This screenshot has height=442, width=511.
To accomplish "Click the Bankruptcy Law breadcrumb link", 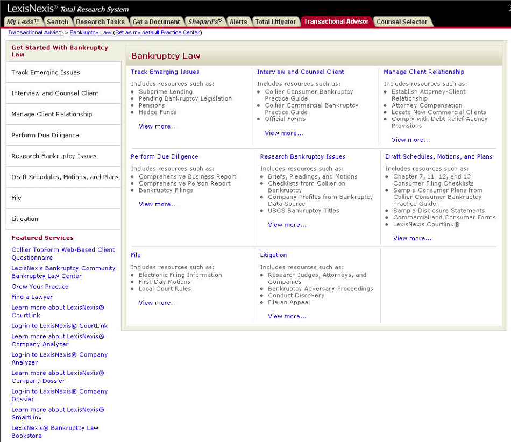I will pos(90,33).
